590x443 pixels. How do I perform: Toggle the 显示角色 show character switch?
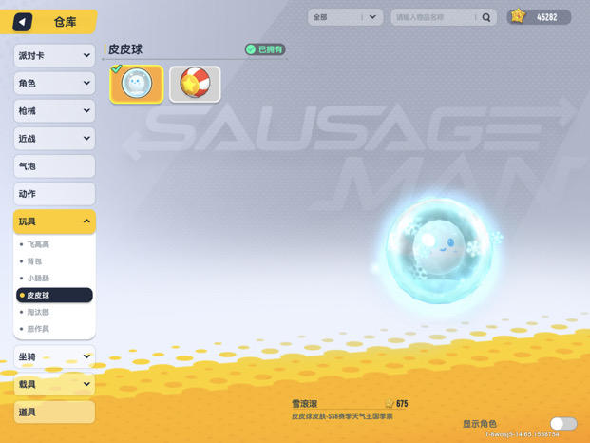(x=563, y=424)
